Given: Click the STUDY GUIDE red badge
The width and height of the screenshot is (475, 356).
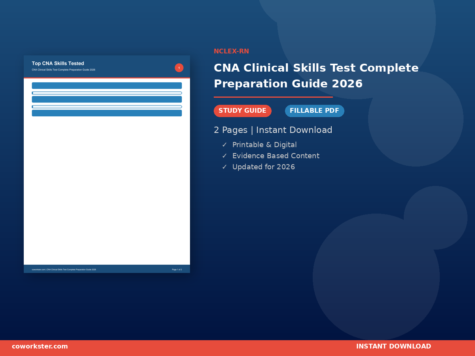Looking at the screenshot, I should (243, 111).
